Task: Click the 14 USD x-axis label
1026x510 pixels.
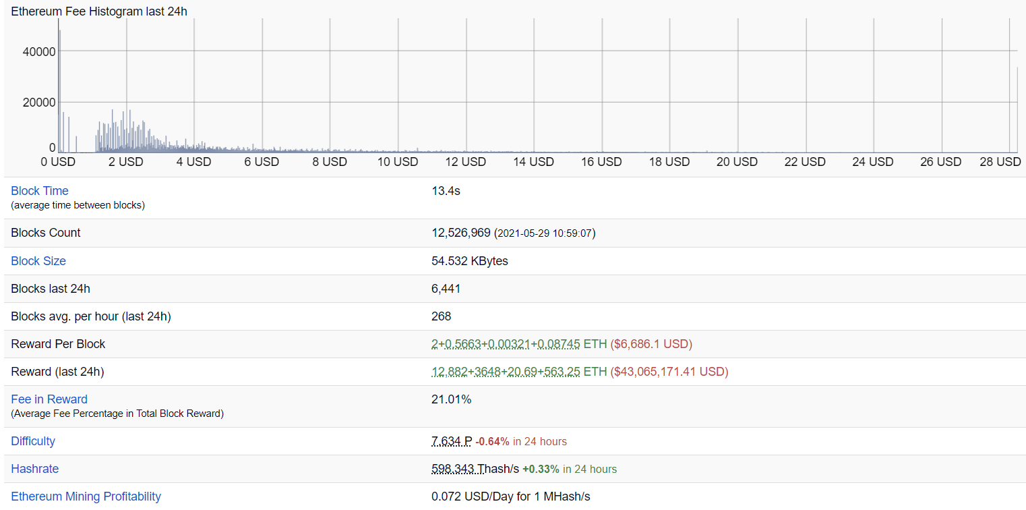Action: [533, 162]
